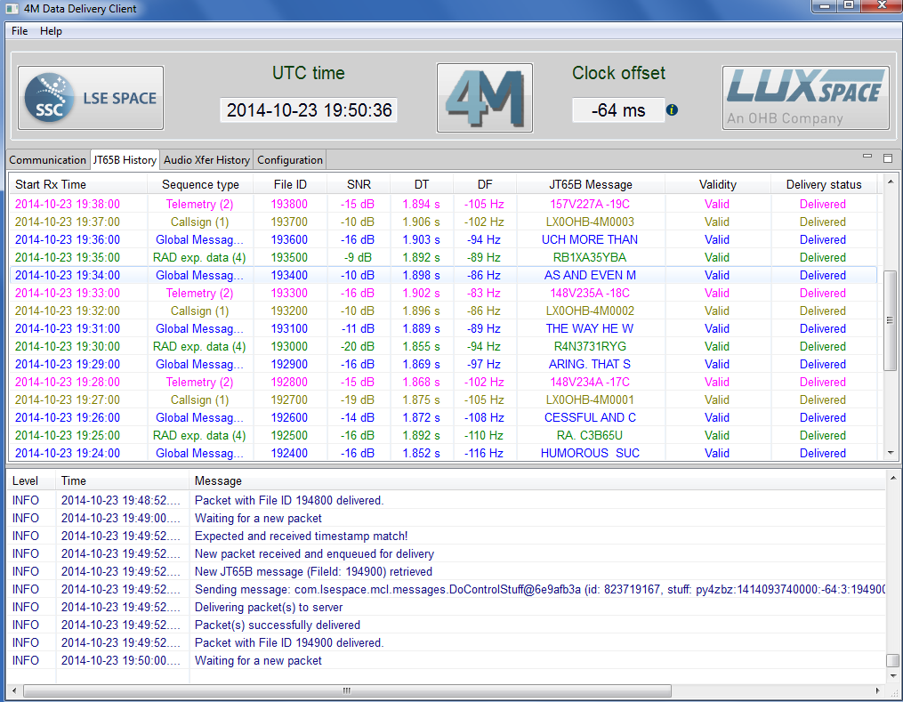Viewport: 903px width, 702px height.
Task: Select log entry 'Packet(s) successfully delivered'
Action: [x=277, y=625]
